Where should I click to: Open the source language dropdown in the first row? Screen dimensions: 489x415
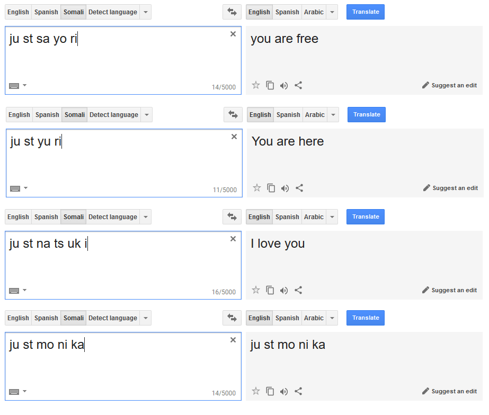(x=145, y=12)
